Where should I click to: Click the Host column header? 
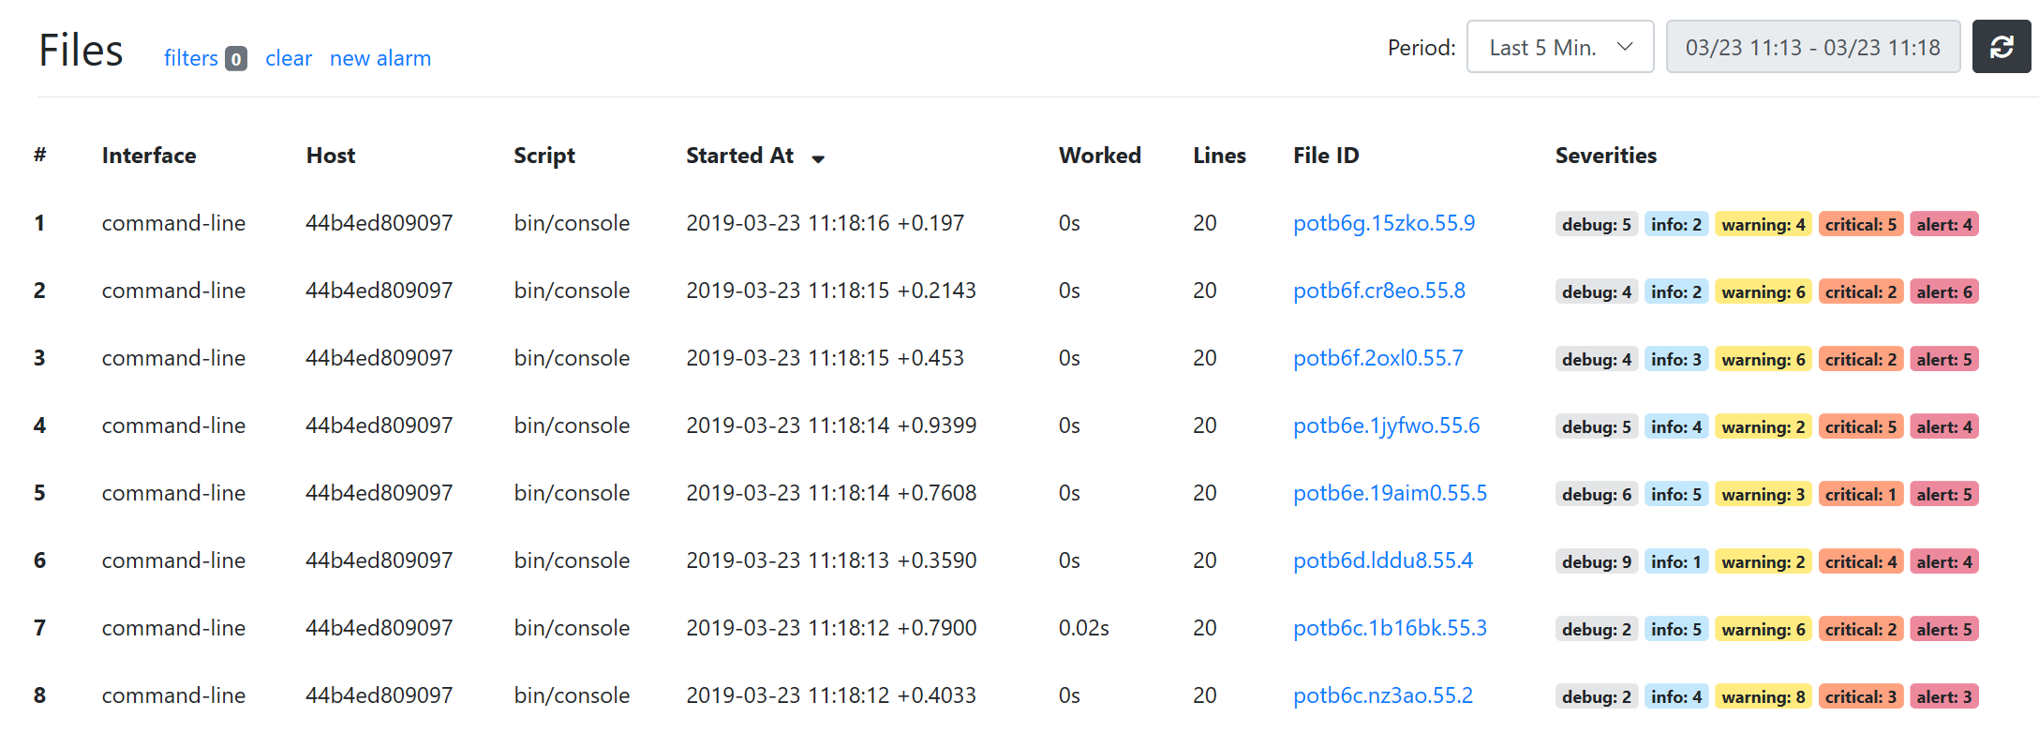pos(330,156)
